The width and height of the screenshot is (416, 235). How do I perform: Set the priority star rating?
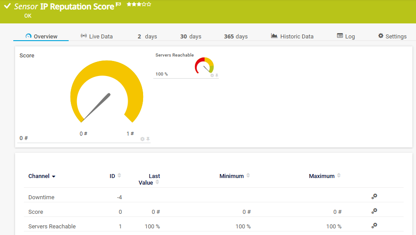tap(139, 4)
